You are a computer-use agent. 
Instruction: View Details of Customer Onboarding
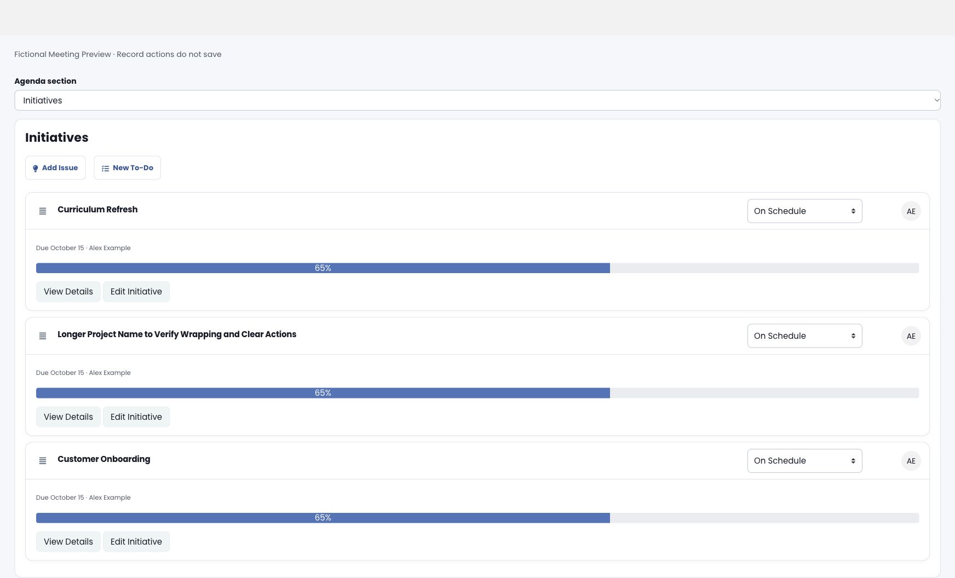(68, 541)
